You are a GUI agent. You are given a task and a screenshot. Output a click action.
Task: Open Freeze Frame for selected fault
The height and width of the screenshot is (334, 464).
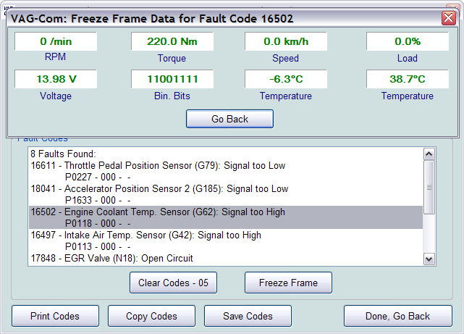tap(288, 283)
